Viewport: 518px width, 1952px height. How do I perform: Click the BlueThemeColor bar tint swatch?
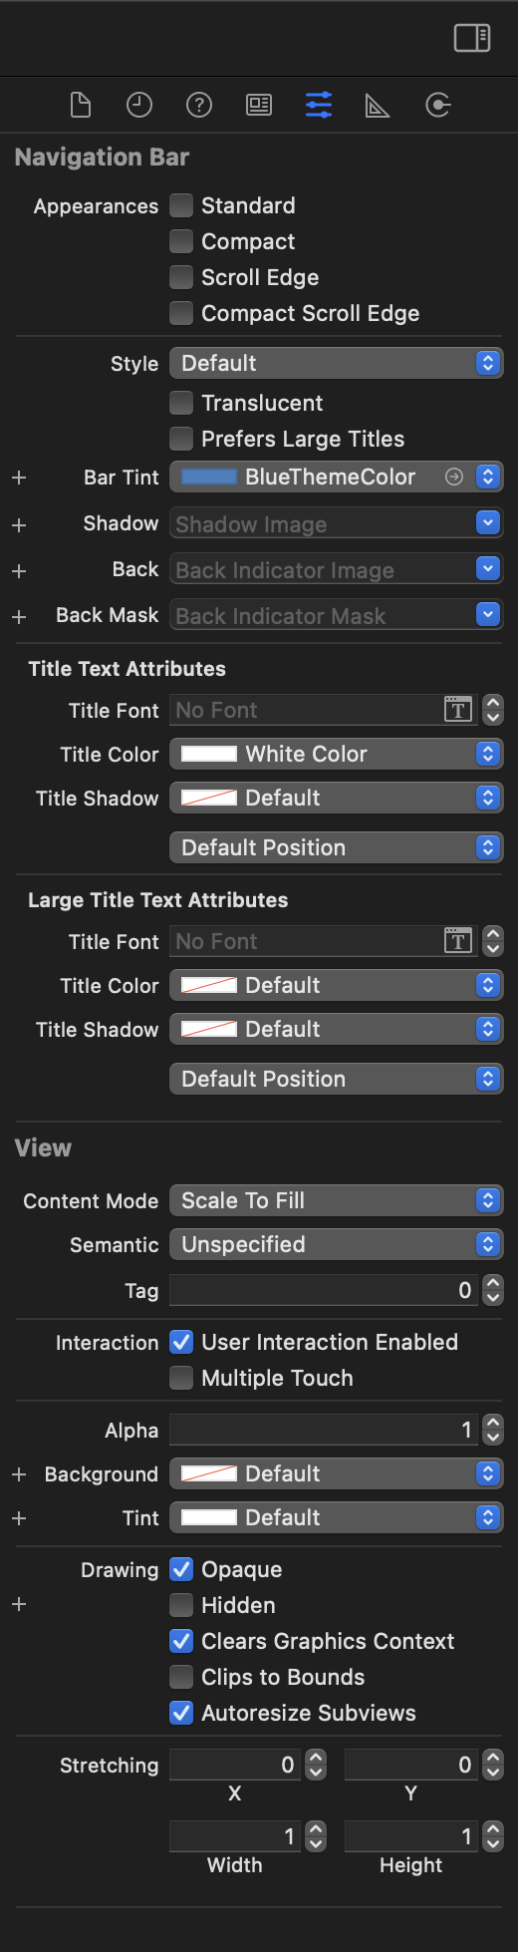click(x=209, y=477)
